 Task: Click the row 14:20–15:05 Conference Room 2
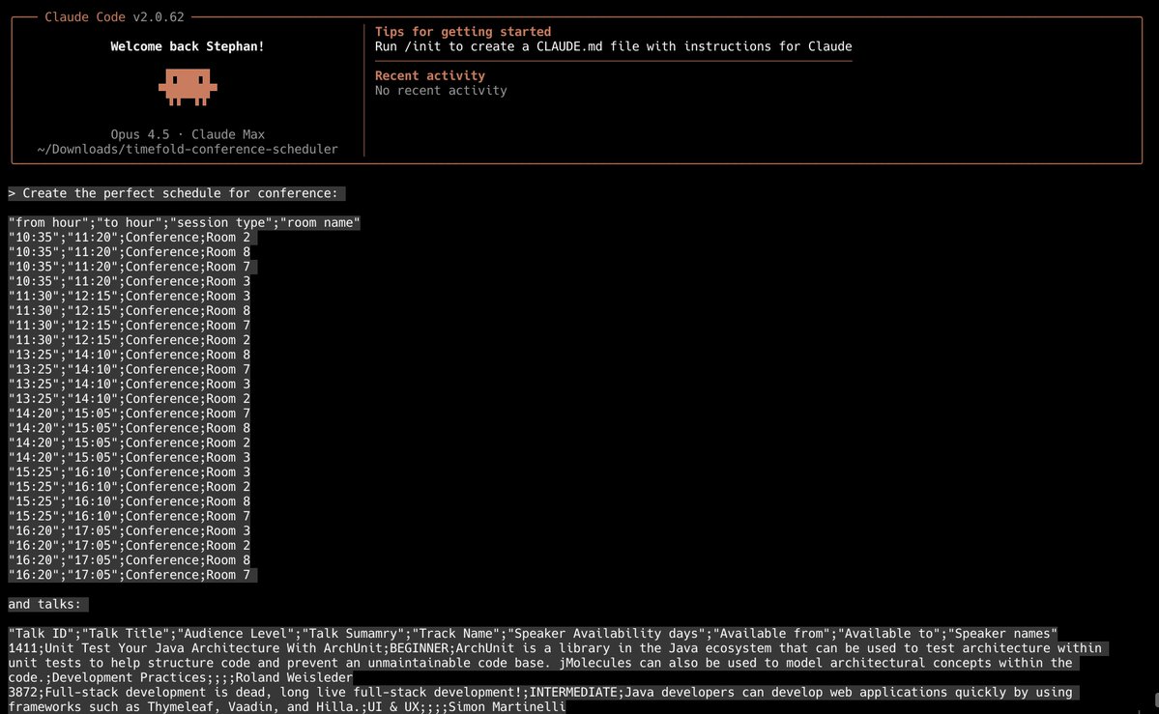click(x=130, y=443)
